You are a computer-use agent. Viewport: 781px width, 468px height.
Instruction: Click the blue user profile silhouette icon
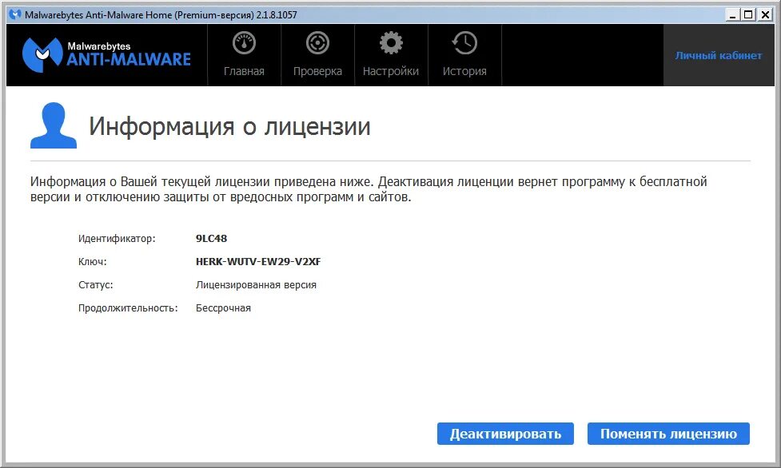click(x=54, y=125)
